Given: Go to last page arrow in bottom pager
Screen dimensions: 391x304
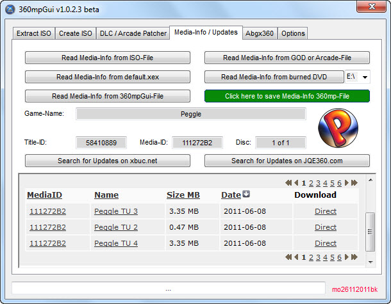Looking at the screenshot, I should coord(354,257).
